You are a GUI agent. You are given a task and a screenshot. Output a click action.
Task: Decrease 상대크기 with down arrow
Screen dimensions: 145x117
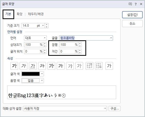45,46
